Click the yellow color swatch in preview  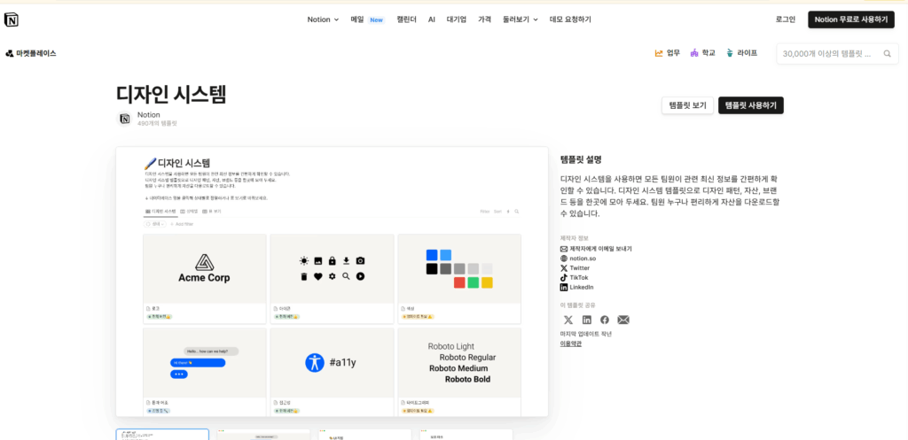tap(487, 282)
